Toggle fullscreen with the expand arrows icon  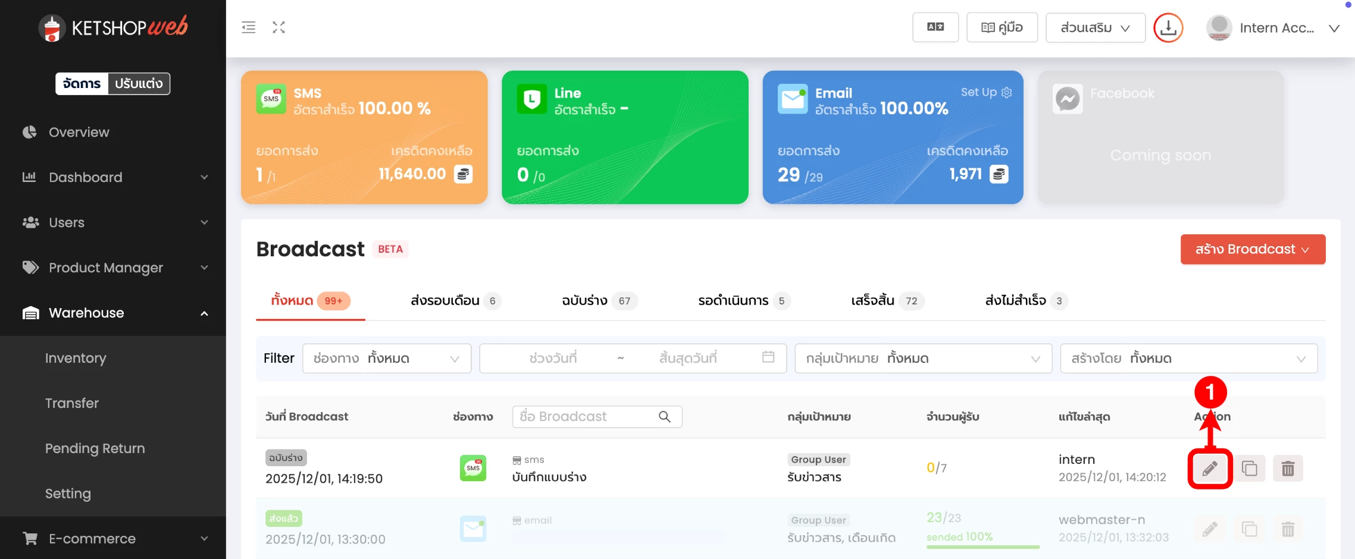click(278, 27)
